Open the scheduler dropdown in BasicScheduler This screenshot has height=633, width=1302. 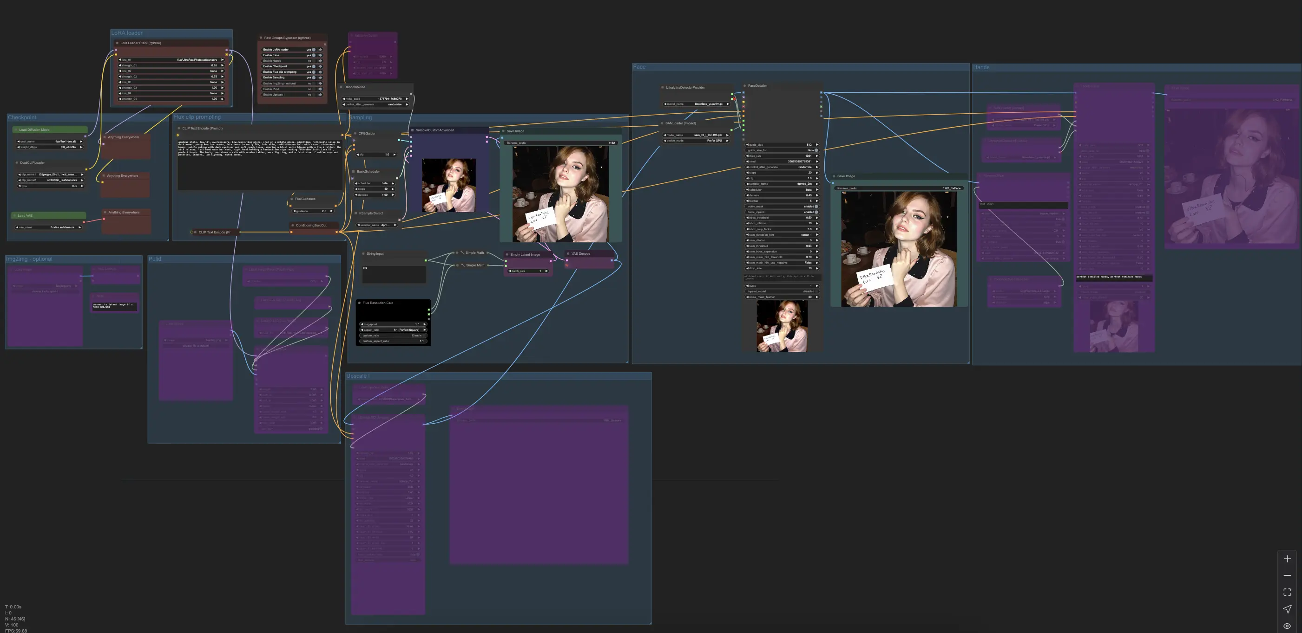coord(375,183)
